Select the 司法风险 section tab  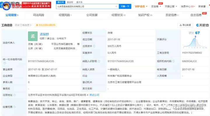click(x=38, y=15)
